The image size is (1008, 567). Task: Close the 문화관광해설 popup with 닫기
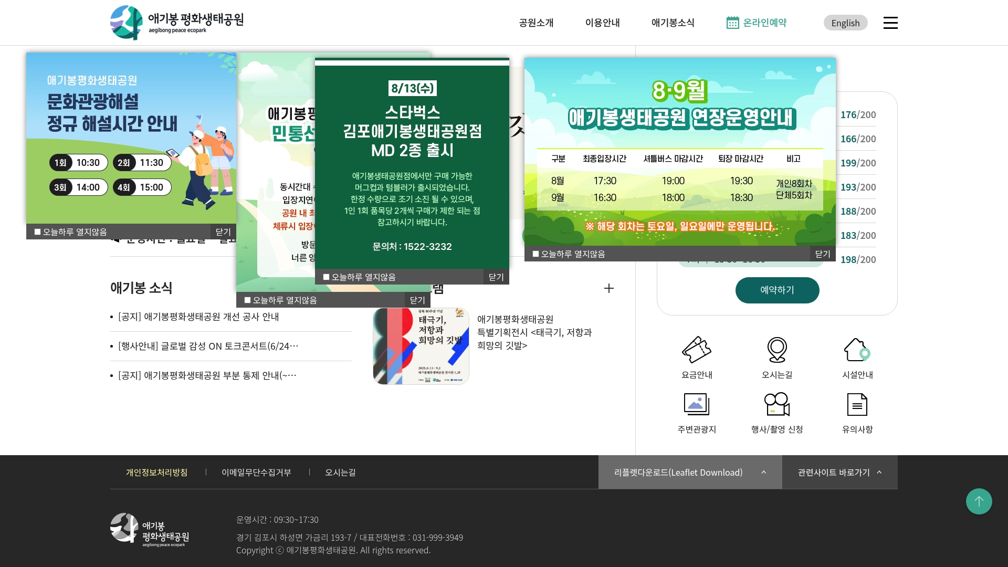[223, 232]
